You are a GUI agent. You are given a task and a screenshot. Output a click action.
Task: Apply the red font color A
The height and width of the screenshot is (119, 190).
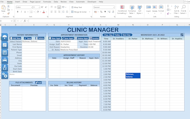click(44, 12)
